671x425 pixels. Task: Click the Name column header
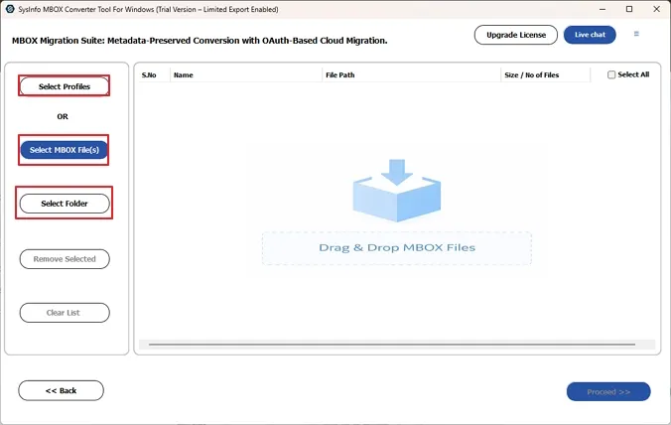(x=184, y=74)
